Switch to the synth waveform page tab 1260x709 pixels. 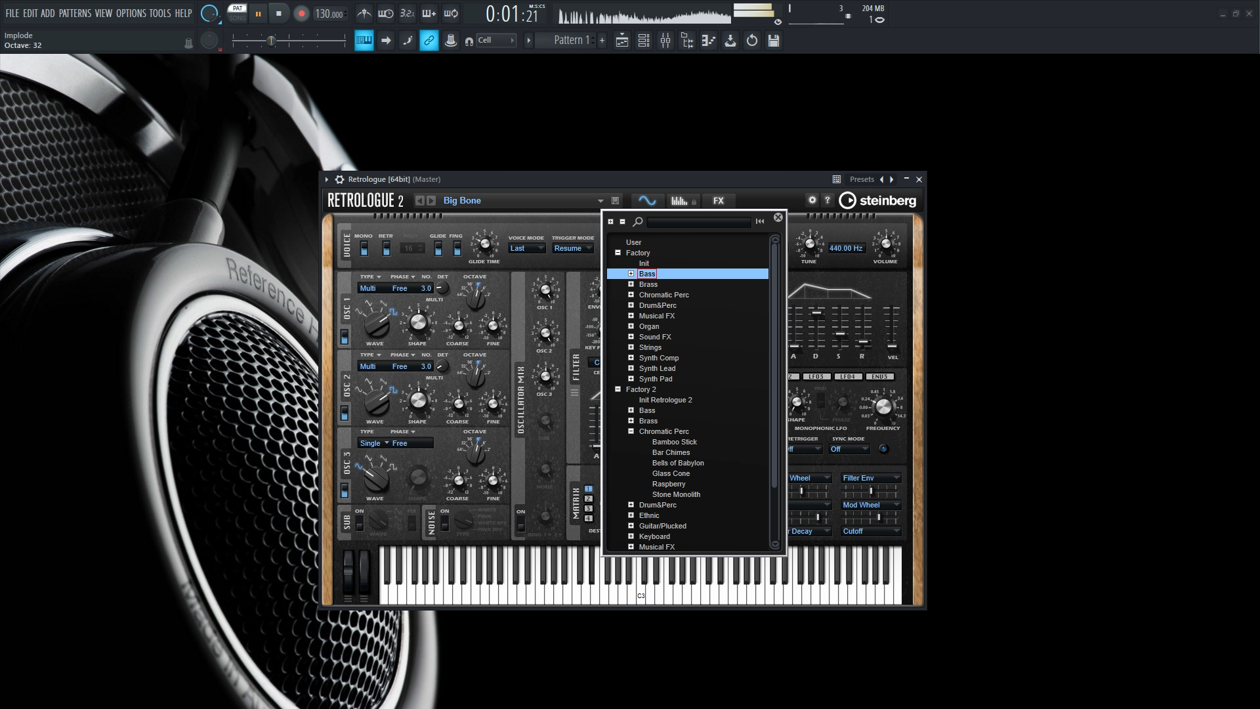(x=647, y=201)
